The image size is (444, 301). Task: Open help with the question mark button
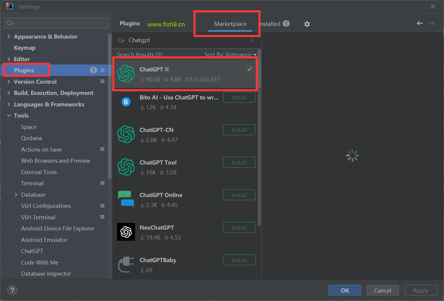12,290
